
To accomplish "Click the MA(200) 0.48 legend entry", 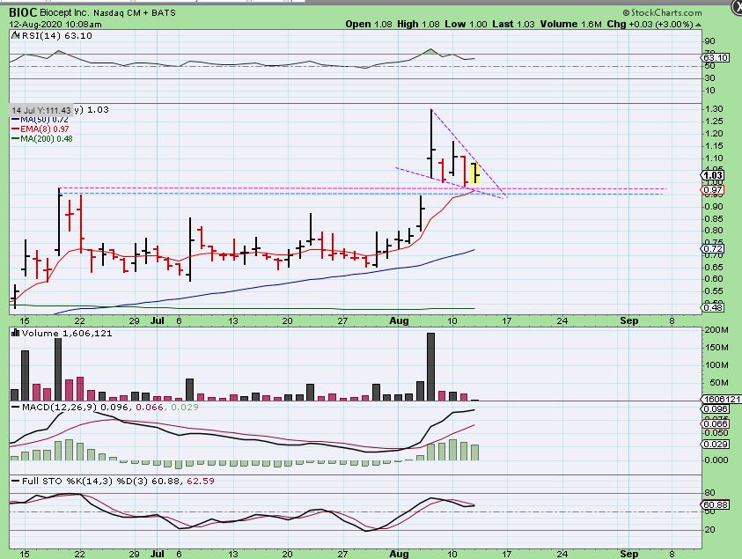I will pos(47,139).
